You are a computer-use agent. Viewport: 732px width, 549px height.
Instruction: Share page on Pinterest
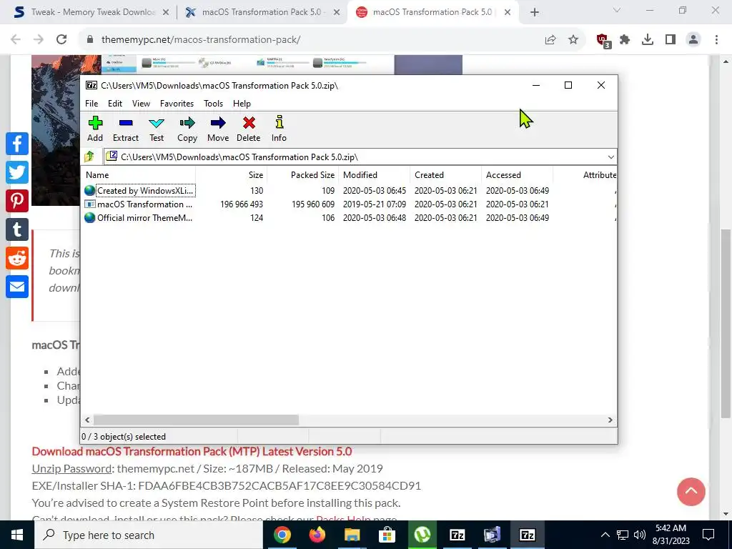point(17,201)
